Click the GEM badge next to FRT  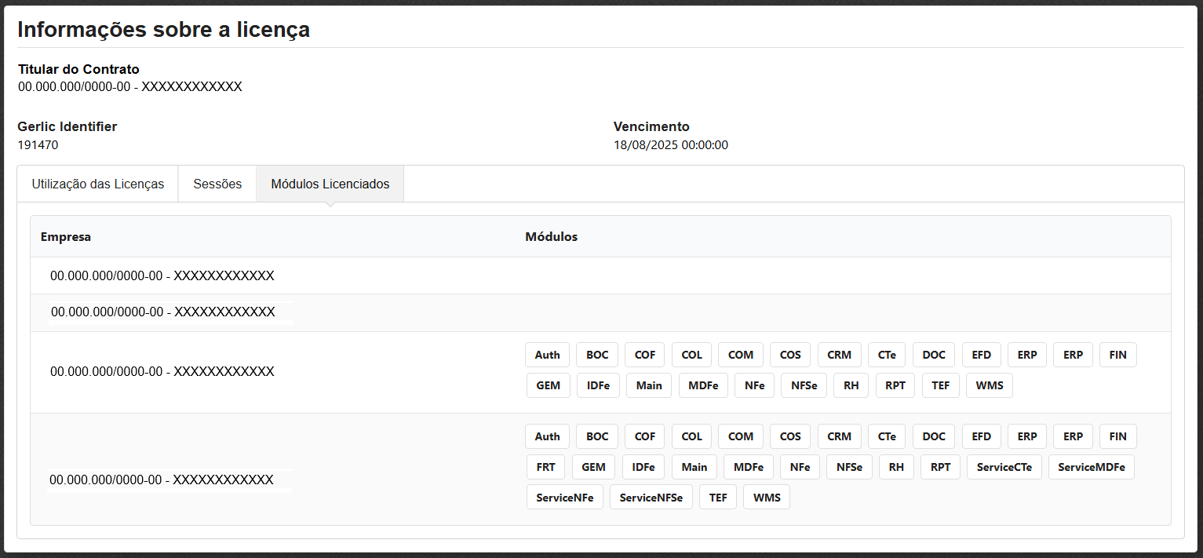(593, 467)
